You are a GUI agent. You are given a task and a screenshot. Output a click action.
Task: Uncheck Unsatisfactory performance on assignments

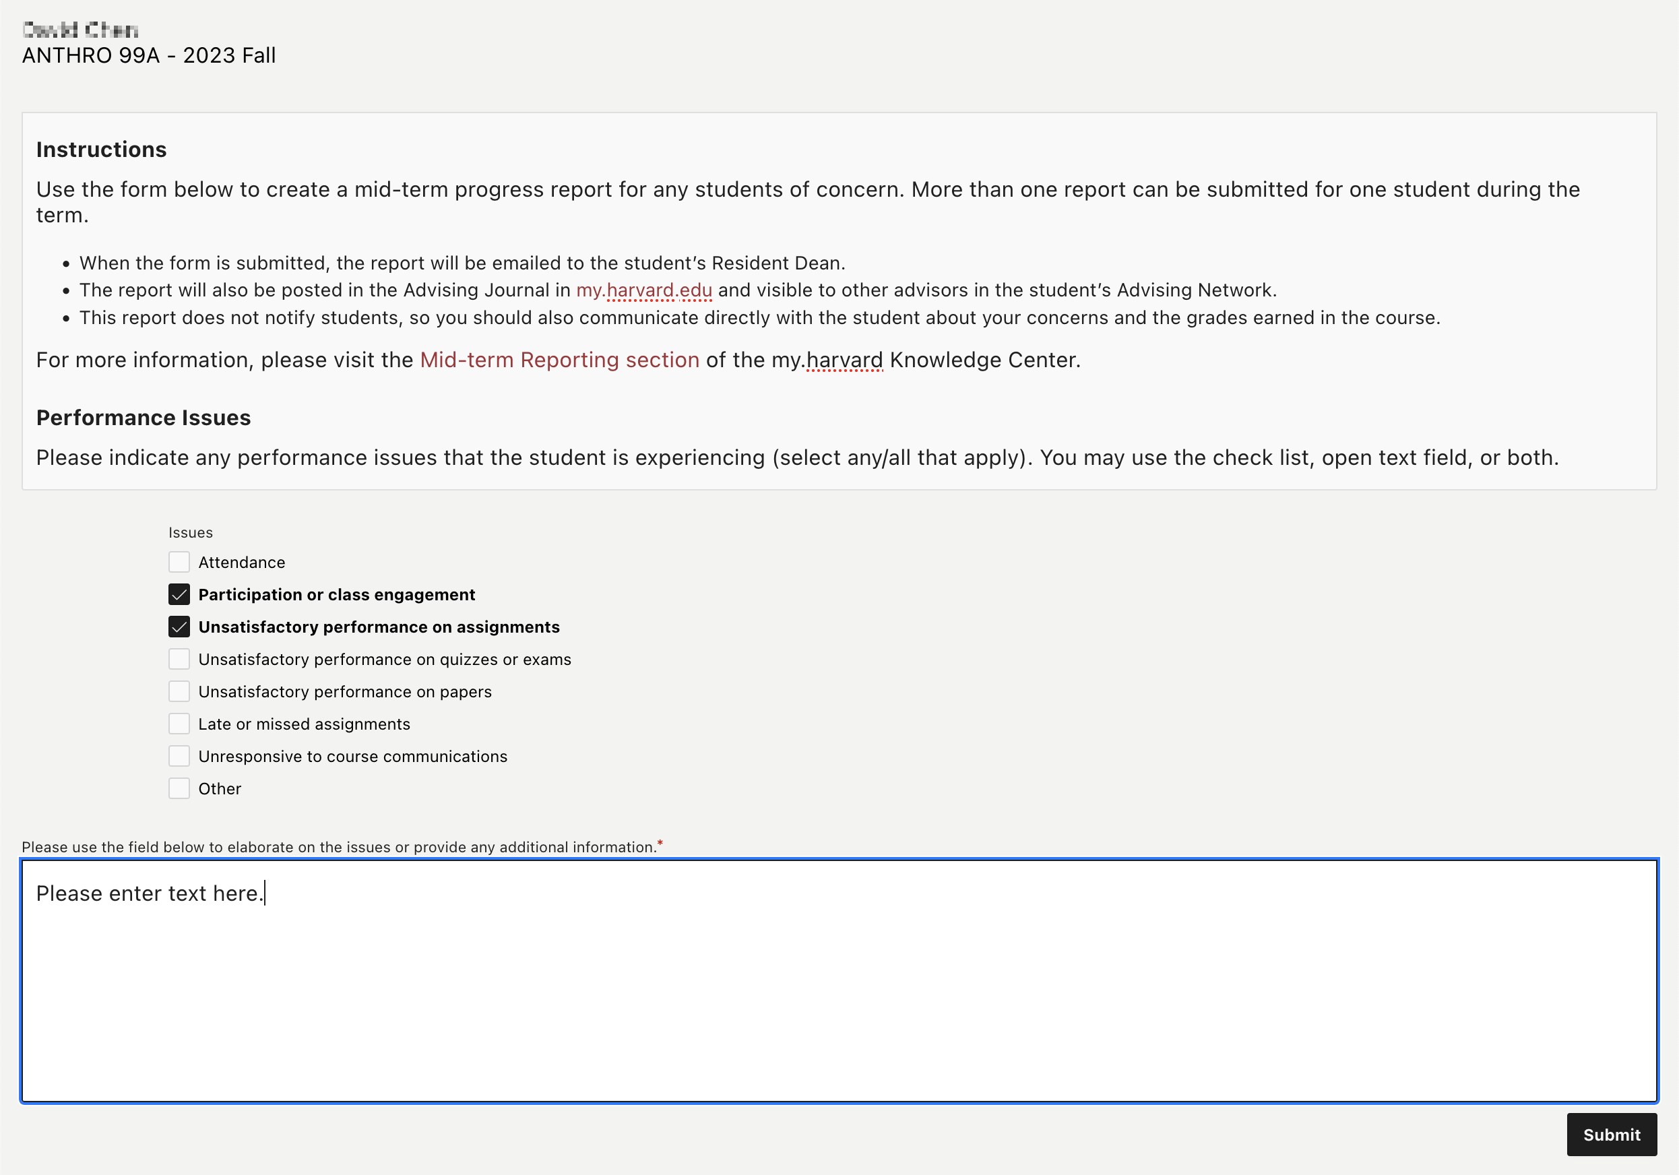pos(179,627)
